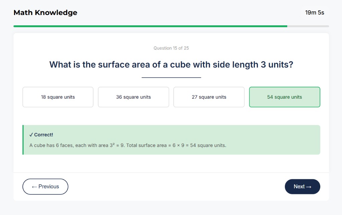Screen dimensions: 342x215
Task: Click the timer showing 19m 5s
Action: click(314, 12)
